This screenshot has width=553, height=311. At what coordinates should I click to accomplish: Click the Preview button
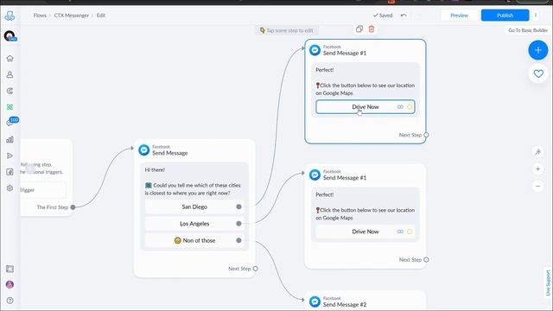(x=459, y=16)
